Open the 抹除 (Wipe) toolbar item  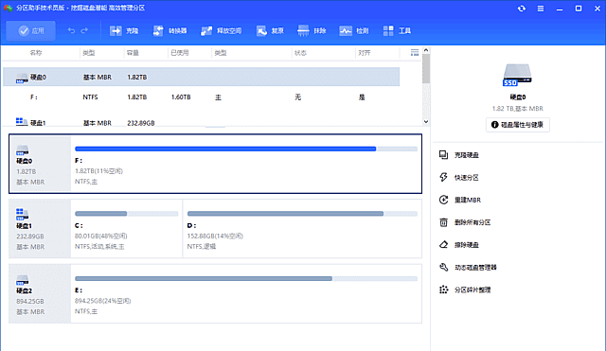[x=312, y=31]
